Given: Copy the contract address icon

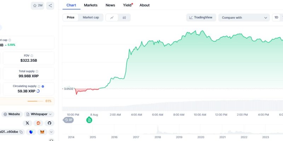Looking at the screenshot, I should coord(21,132).
